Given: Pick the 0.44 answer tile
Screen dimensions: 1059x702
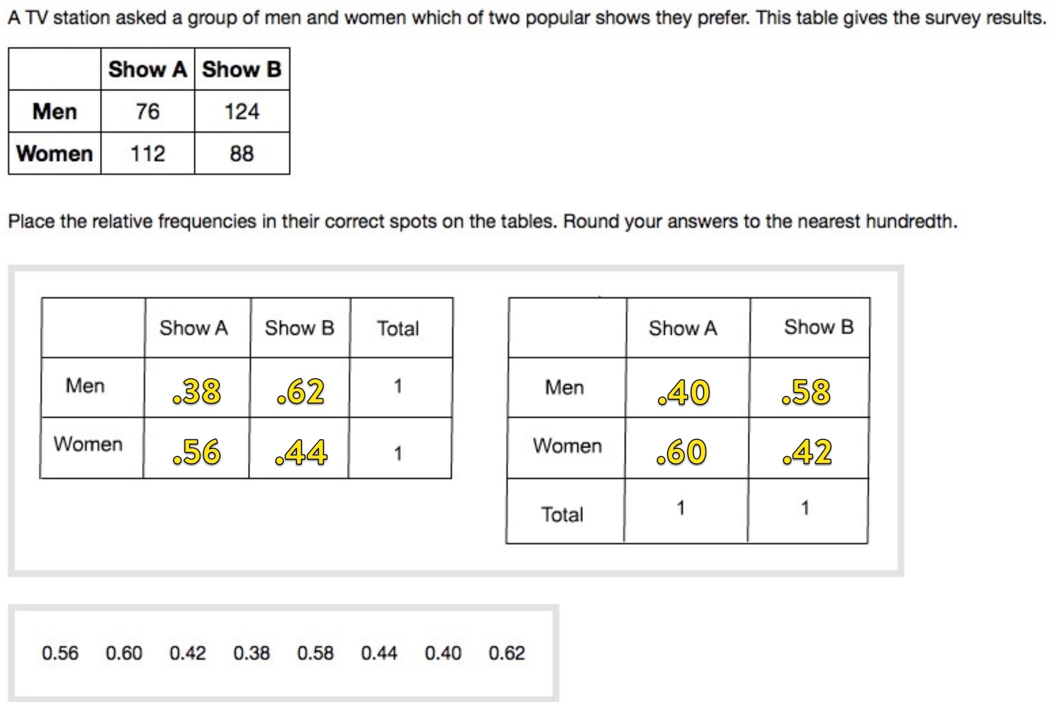Looking at the screenshot, I should pyautogui.click(x=379, y=653).
